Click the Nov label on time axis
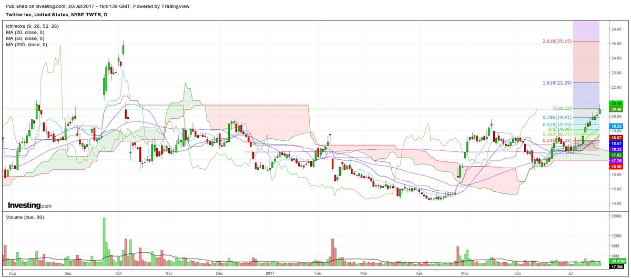The height and width of the screenshot is (278, 631). tap(169, 274)
